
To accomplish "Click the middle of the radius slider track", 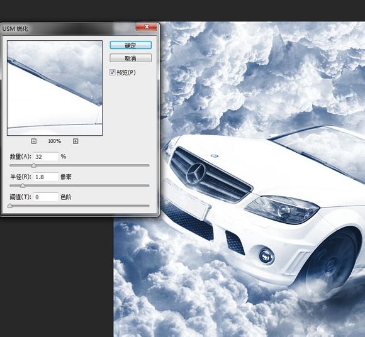I will coord(79,185).
